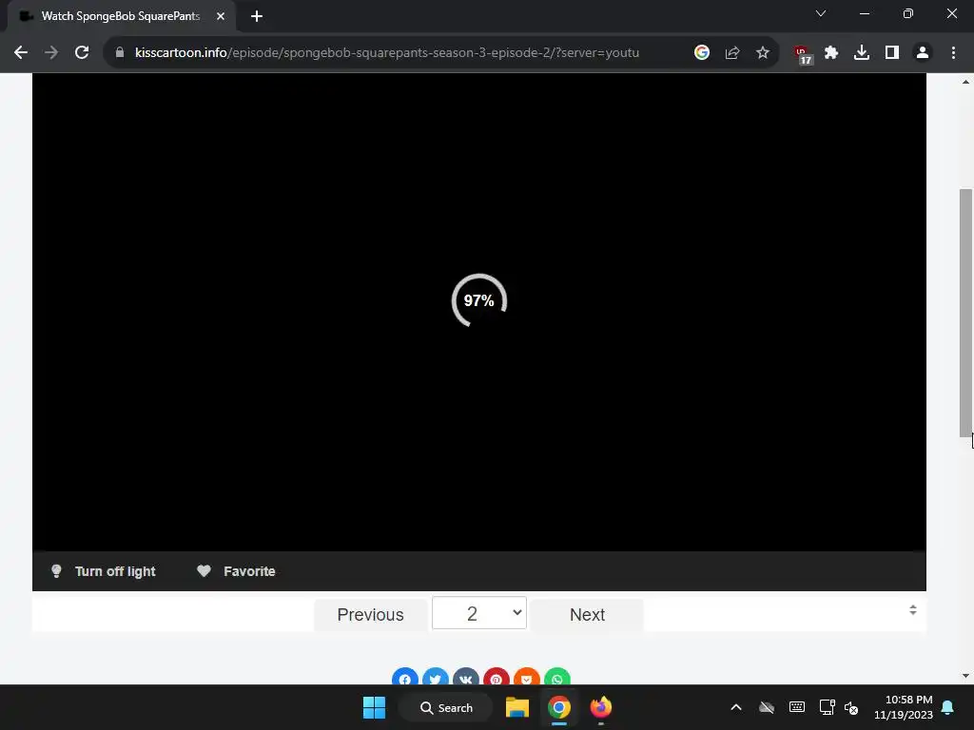Bookmark this page with the star
This screenshot has height=730, width=974.
pyautogui.click(x=763, y=53)
